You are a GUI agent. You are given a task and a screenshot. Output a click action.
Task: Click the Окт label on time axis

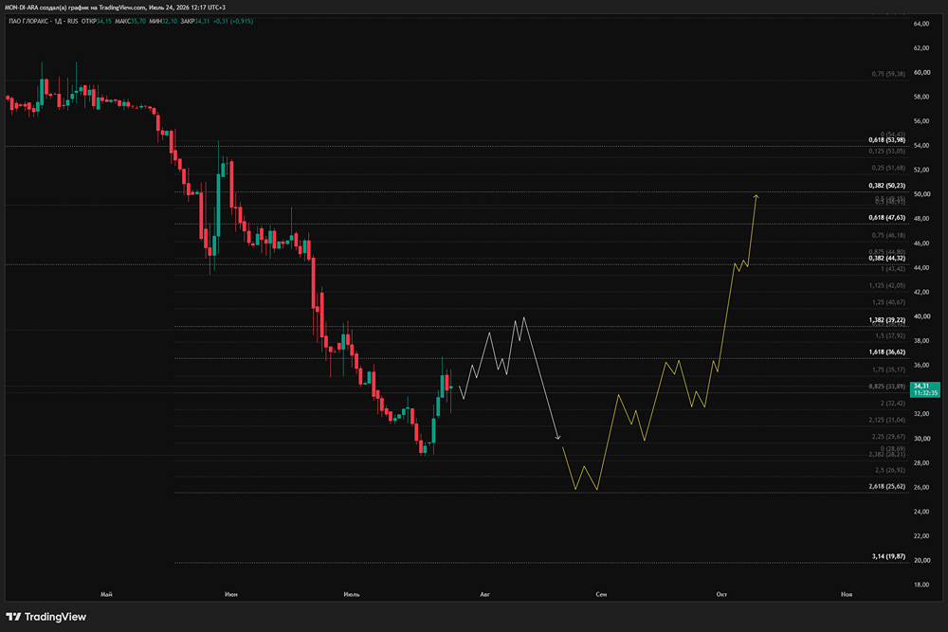tap(721, 594)
